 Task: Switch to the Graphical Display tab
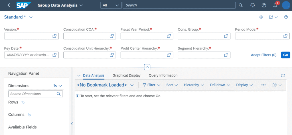pos(126,75)
